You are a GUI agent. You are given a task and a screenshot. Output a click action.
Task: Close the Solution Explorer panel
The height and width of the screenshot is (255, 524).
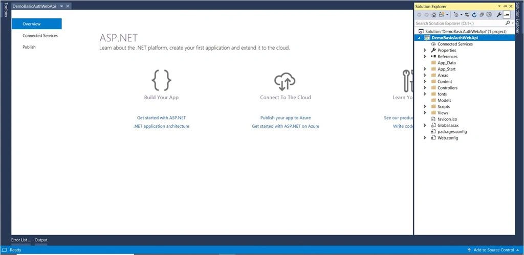pos(511,6)
